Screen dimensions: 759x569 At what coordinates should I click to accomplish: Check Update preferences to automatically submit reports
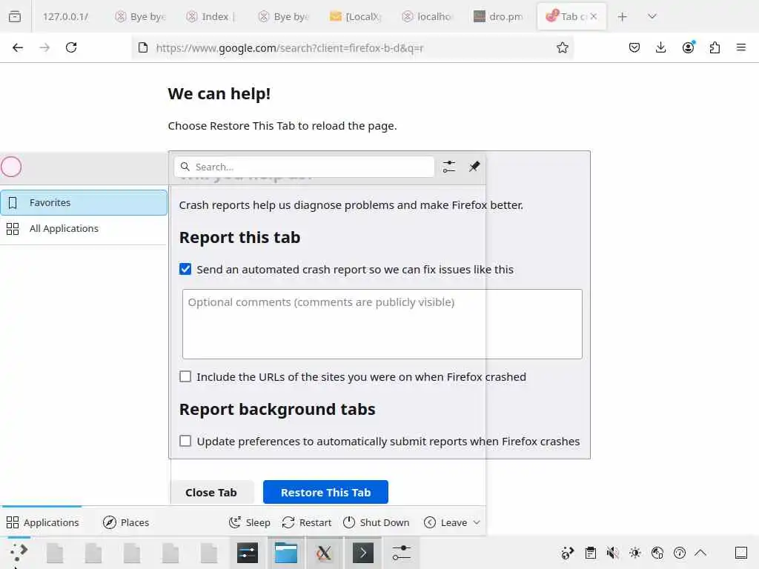(x=185, y=441)
